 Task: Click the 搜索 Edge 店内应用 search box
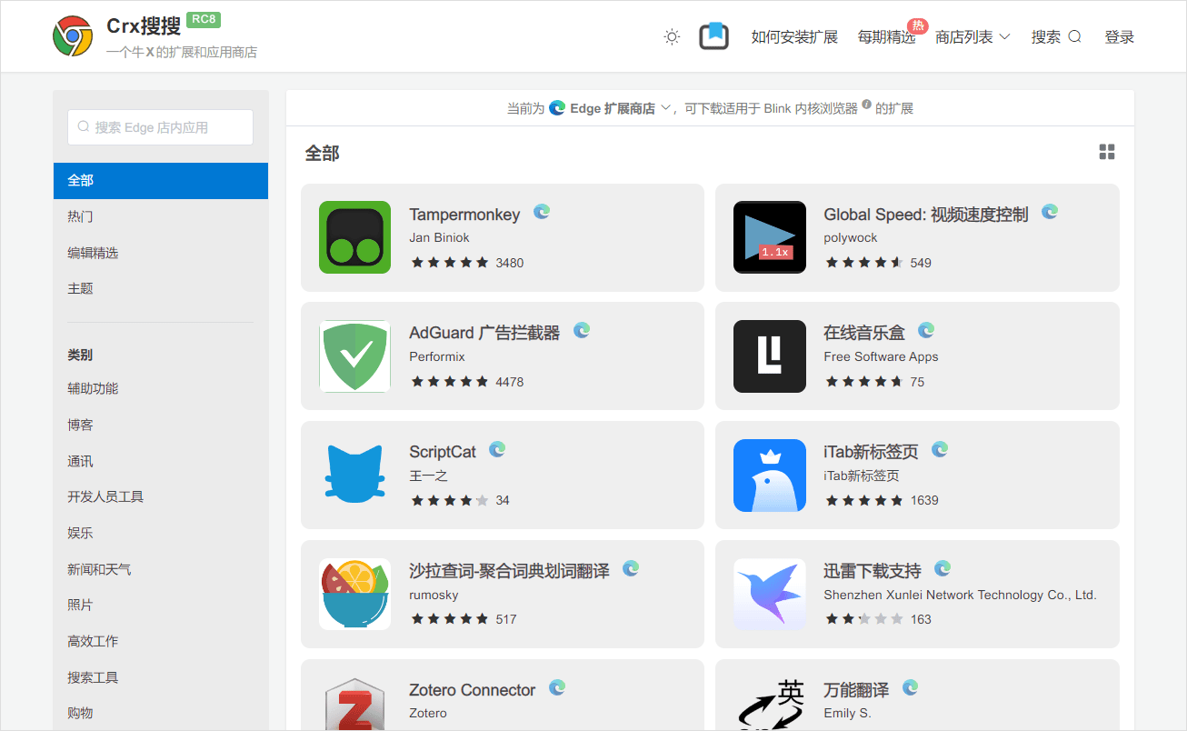coord(160,127)
